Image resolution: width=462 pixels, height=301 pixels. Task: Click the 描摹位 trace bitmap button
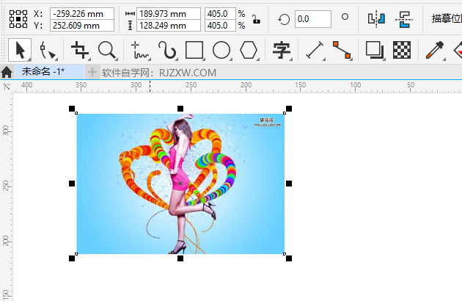tap(447, 19)
